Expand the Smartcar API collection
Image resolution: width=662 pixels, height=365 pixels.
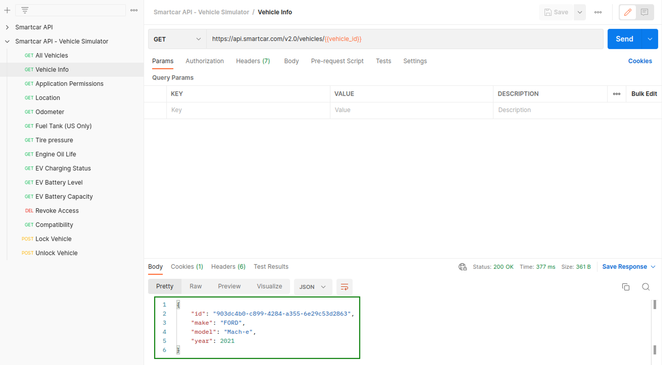(x=7, y=27)
